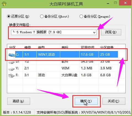Select the Y: drive icon
This screenshot has width=132, height=116.
click(12, 69)
